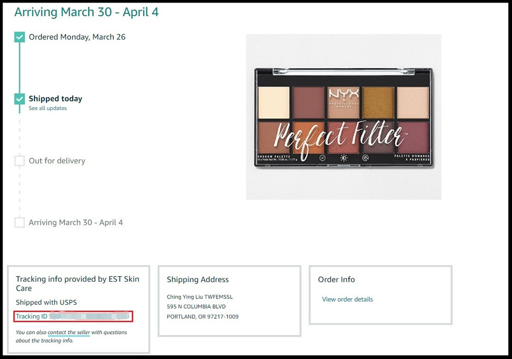
Task: Click the checkmark icon beside Shipped today
Action: pyautogui.click(x=19, y=99)
